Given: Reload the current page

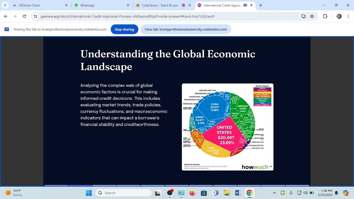Looking at the screenshot, I should pos(24,16).
